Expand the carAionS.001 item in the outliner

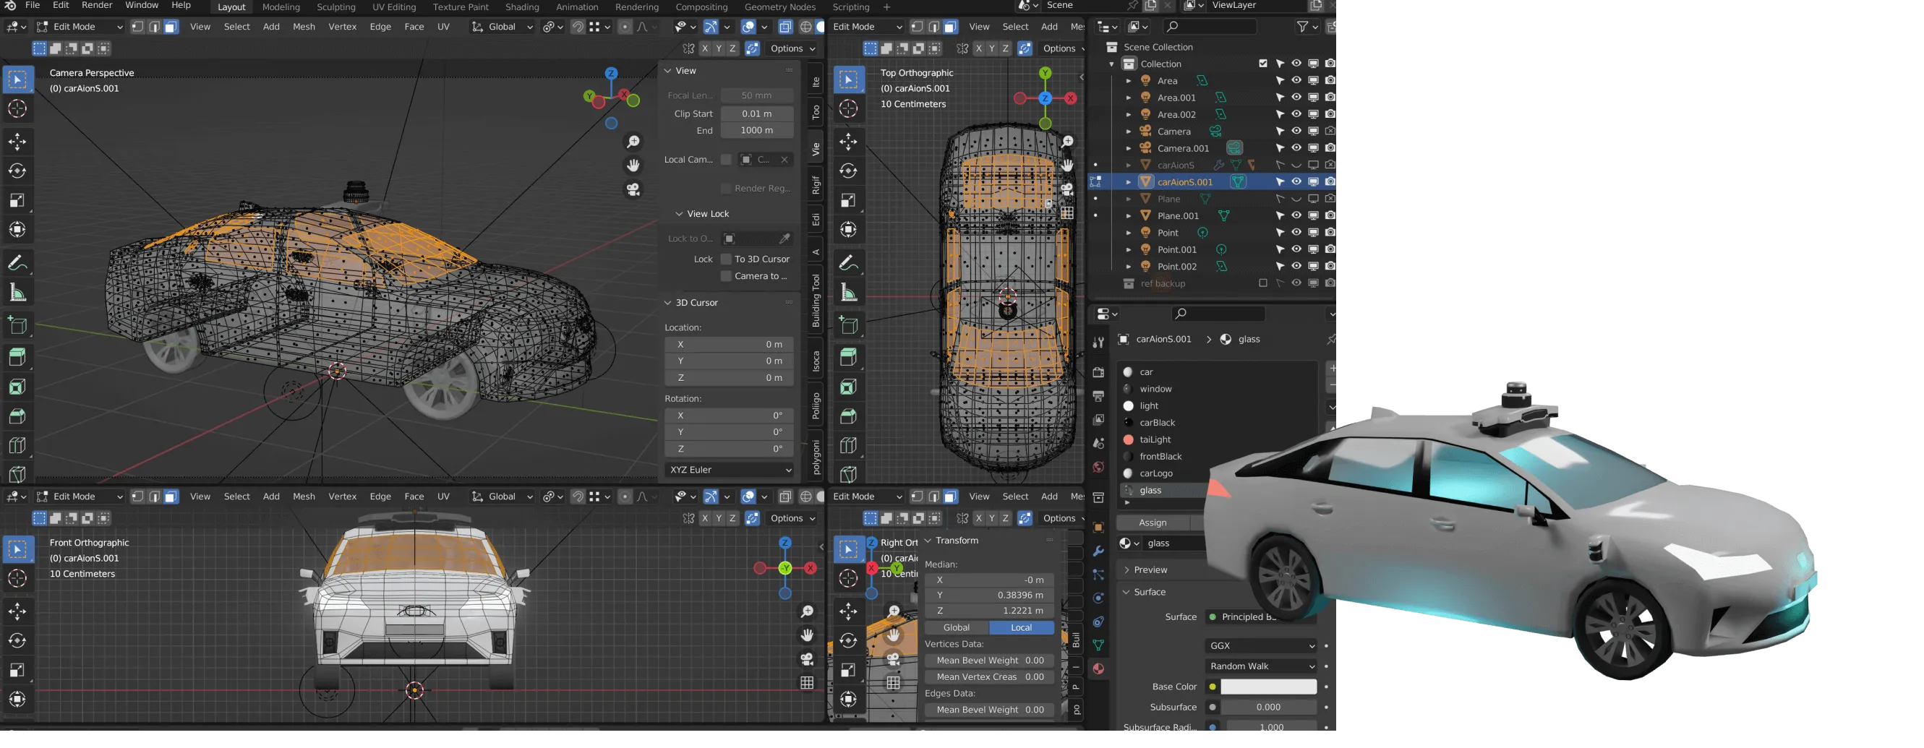(x=1128, y=181)
